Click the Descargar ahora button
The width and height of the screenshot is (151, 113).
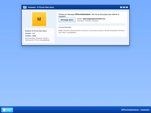[x=67, y=20]
